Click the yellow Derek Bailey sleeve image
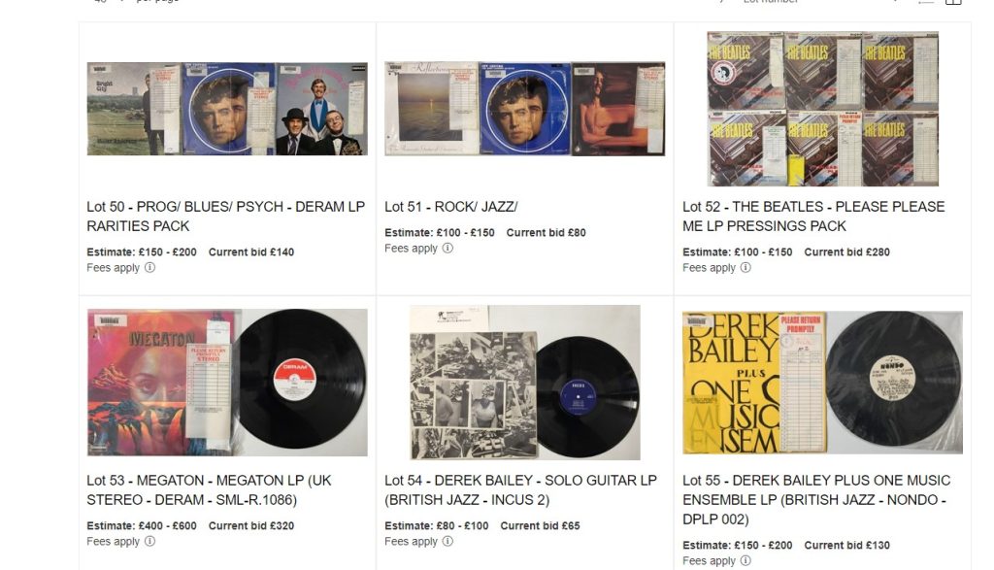Viewport: 994px width, 570px height. pyautogui.click(x=823, y=383)
